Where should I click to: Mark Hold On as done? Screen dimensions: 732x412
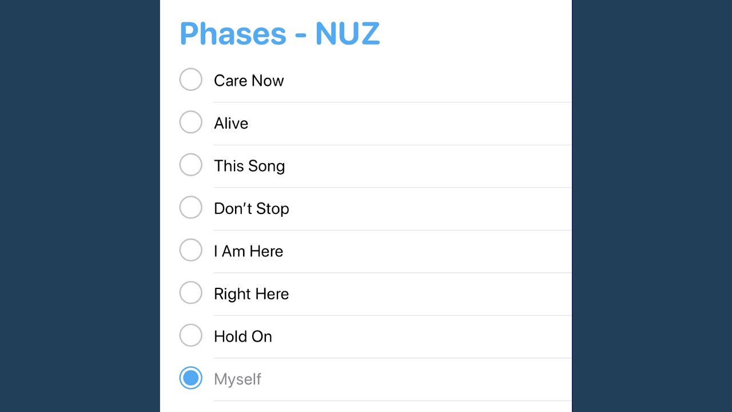(190, 335)
